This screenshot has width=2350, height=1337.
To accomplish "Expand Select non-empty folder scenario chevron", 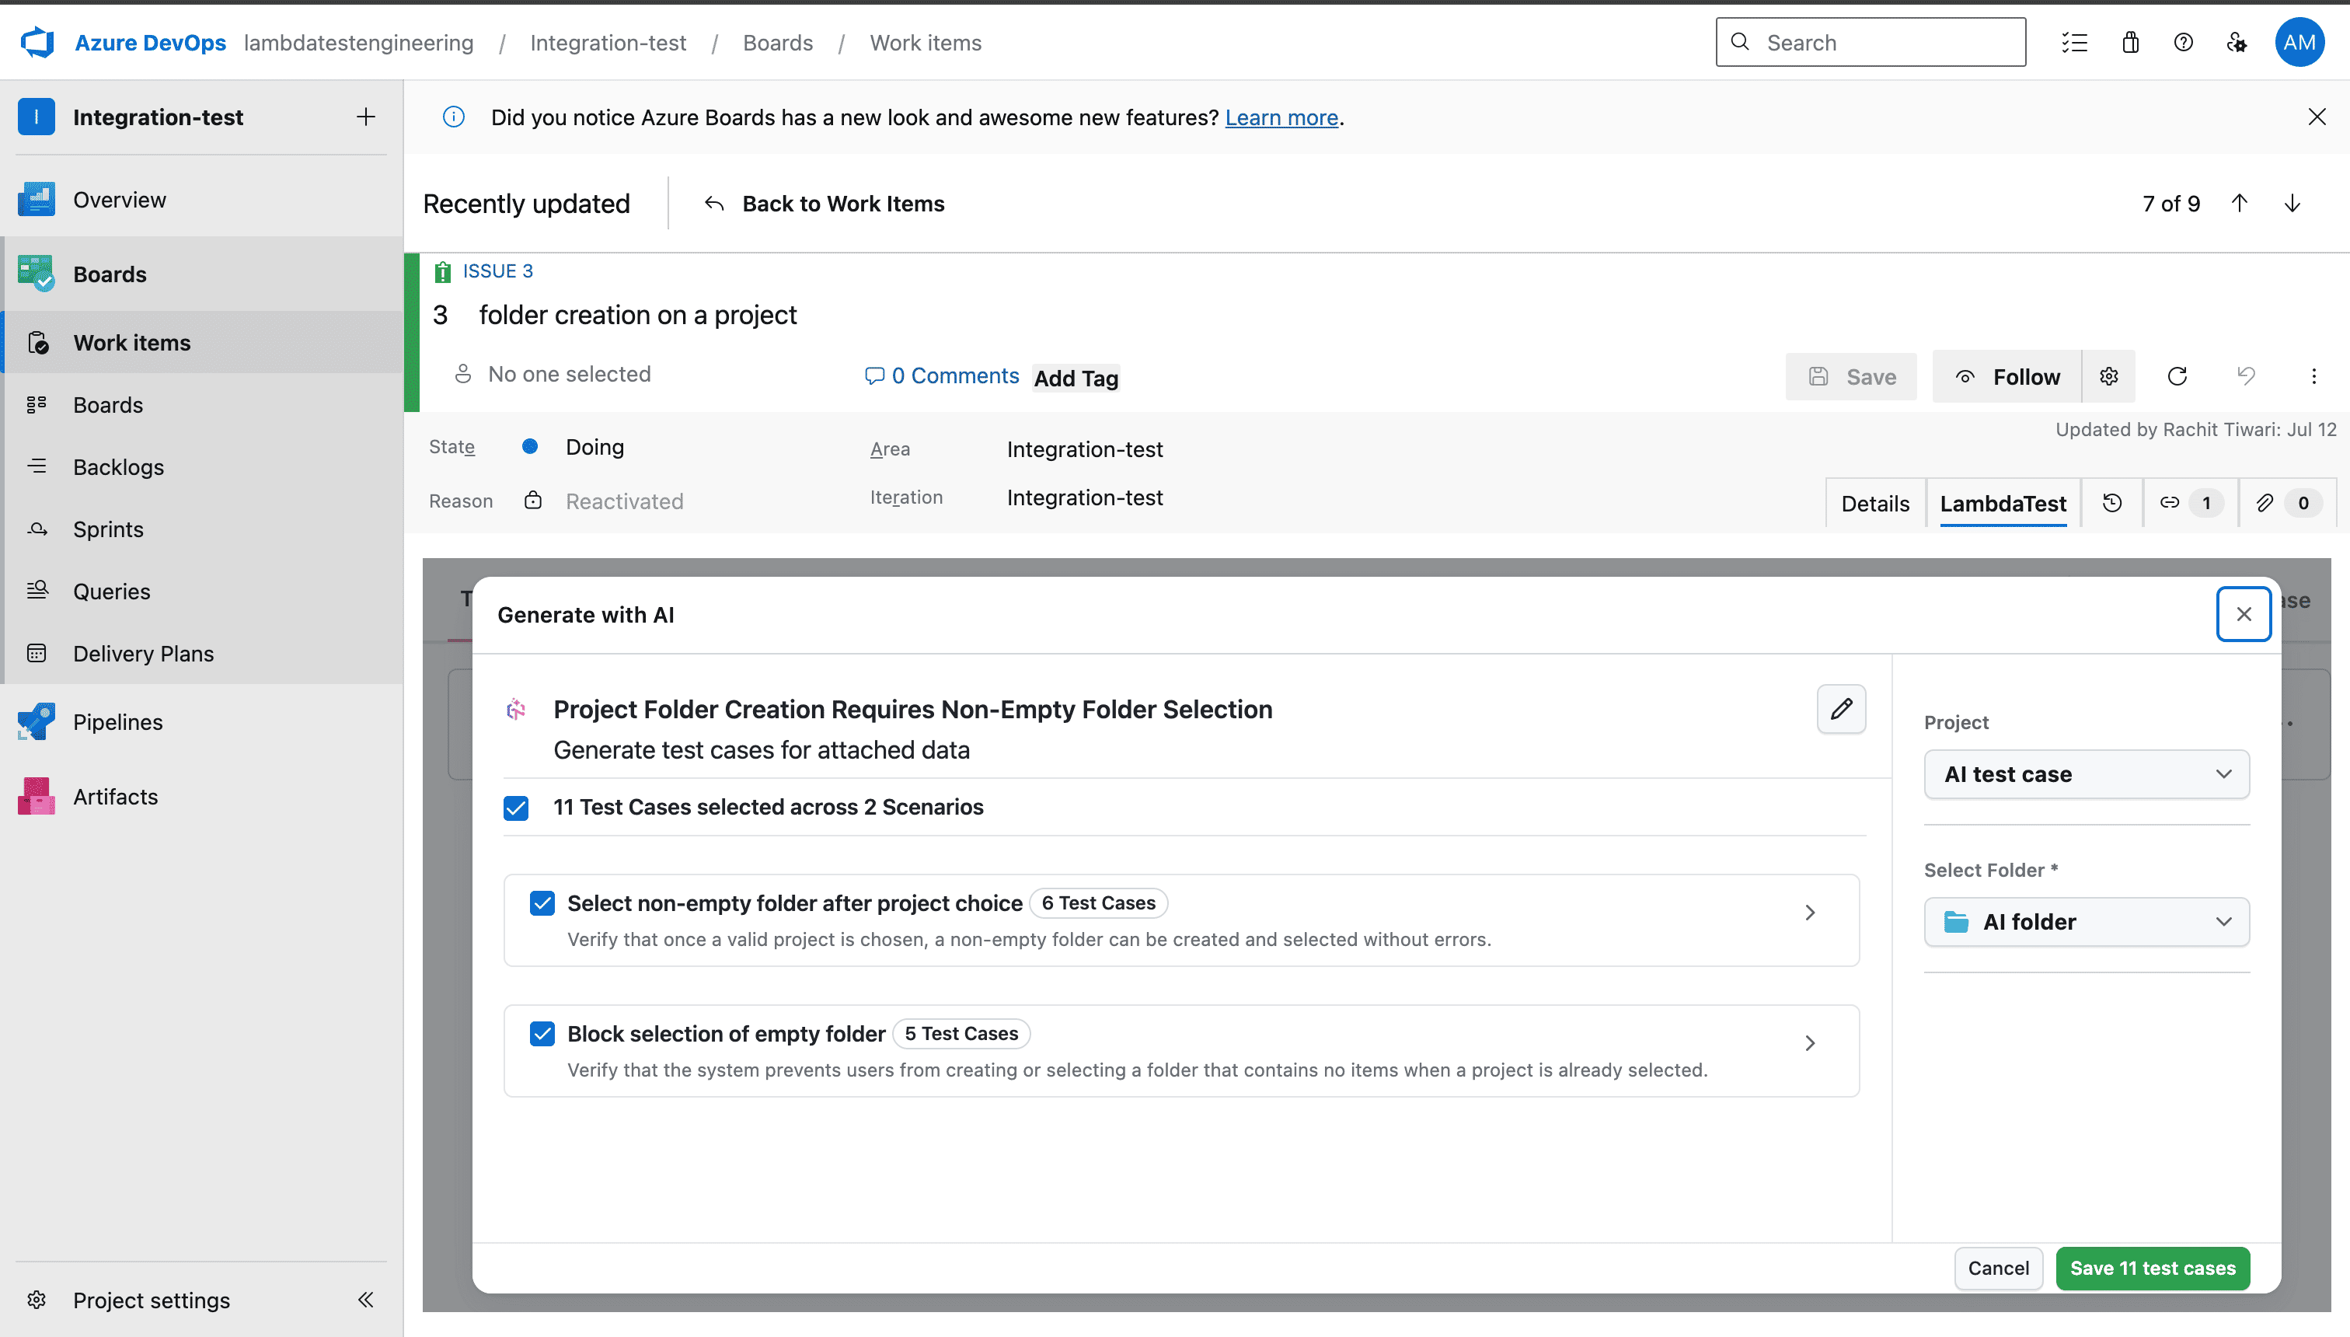I will click(1809, 913).
